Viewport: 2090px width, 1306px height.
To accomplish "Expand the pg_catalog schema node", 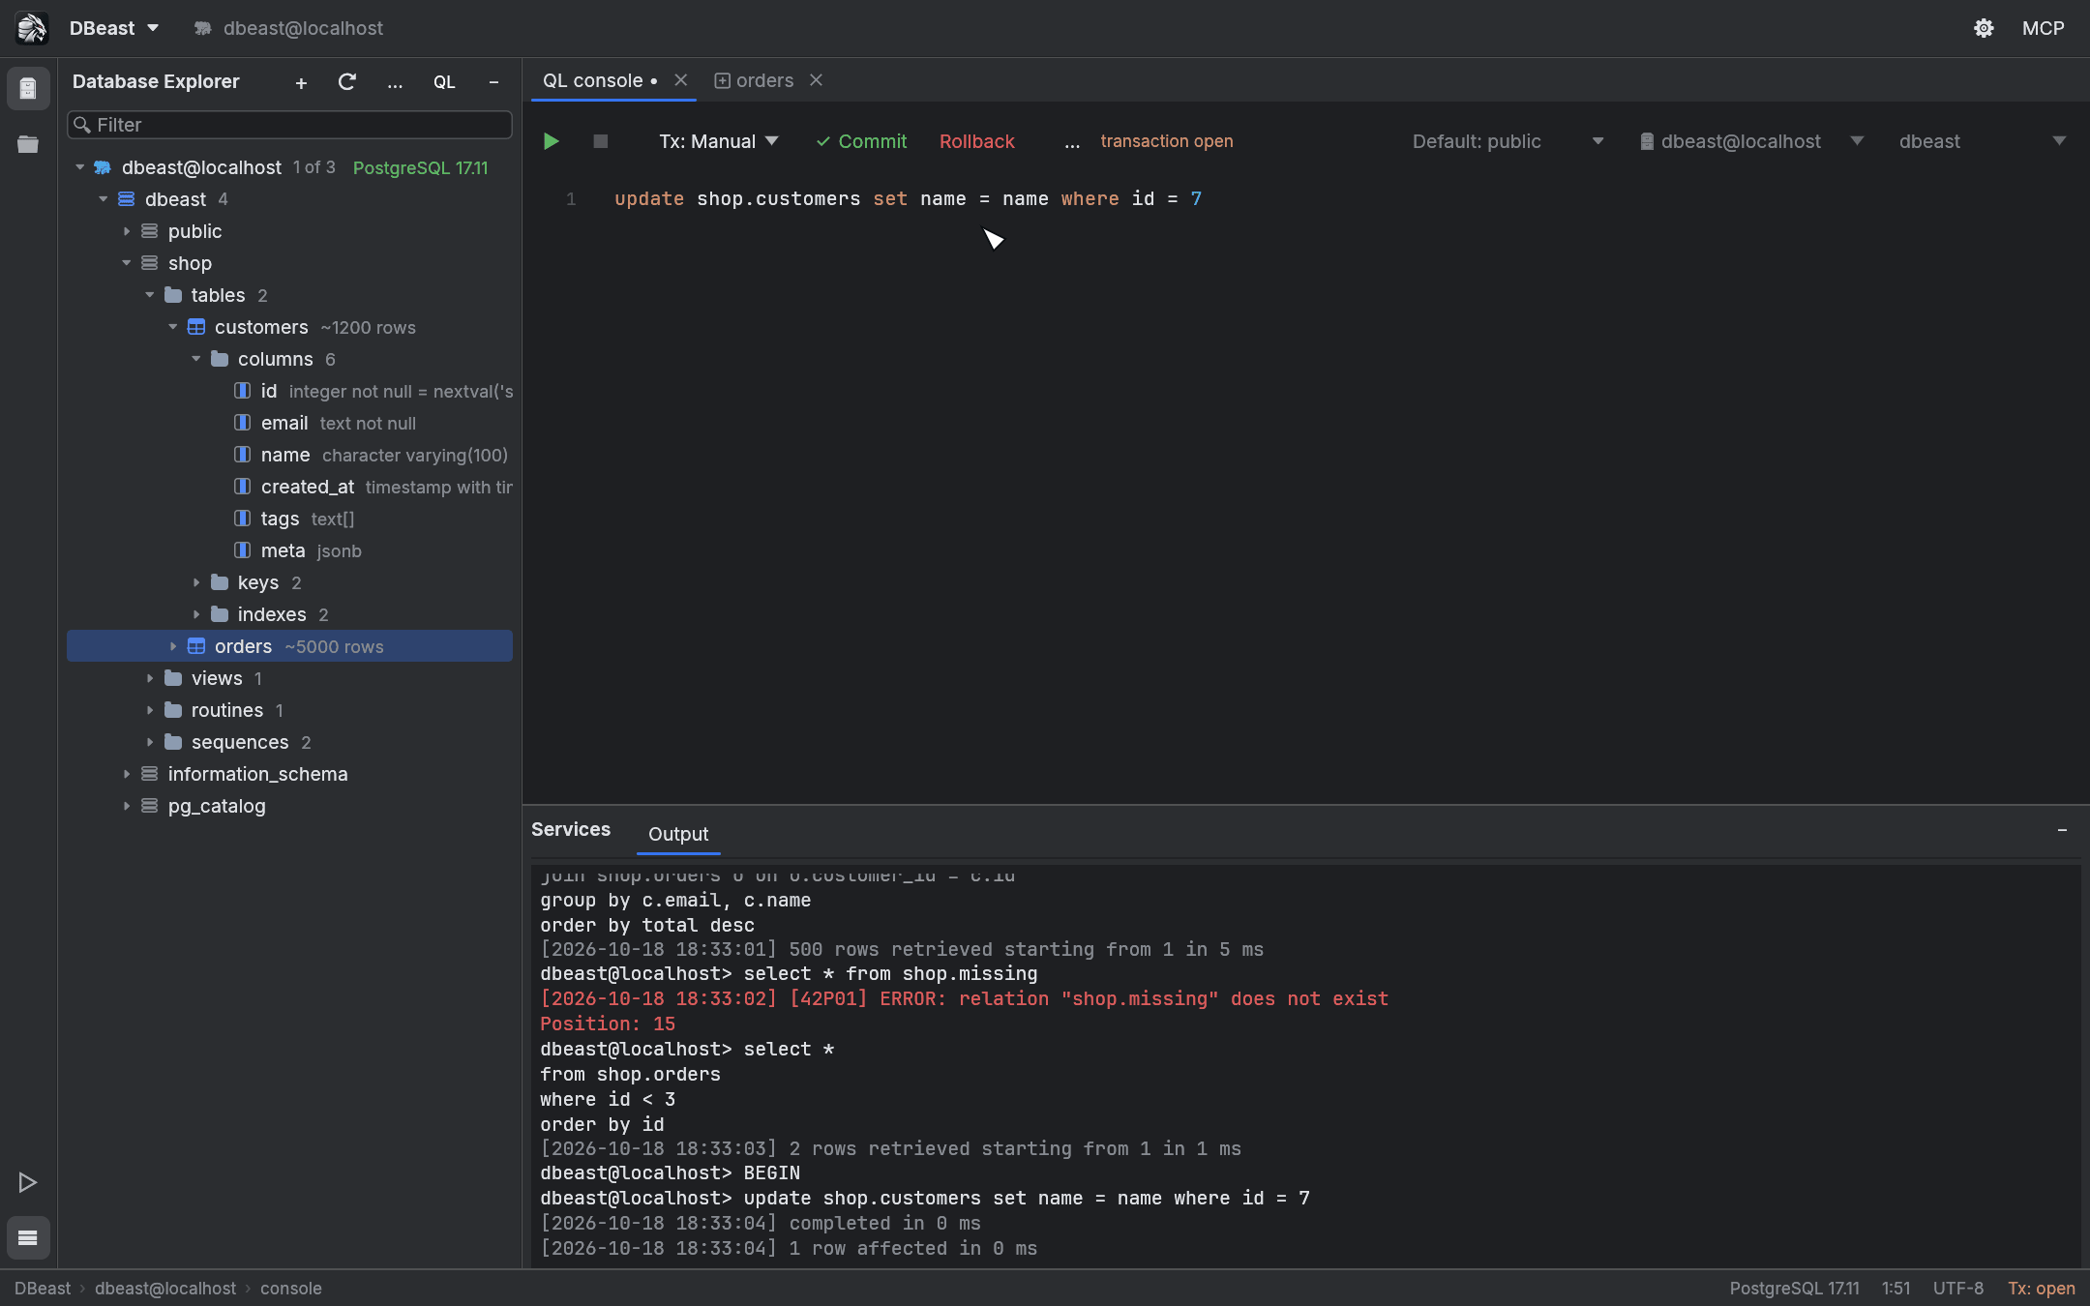I will 127,806.
